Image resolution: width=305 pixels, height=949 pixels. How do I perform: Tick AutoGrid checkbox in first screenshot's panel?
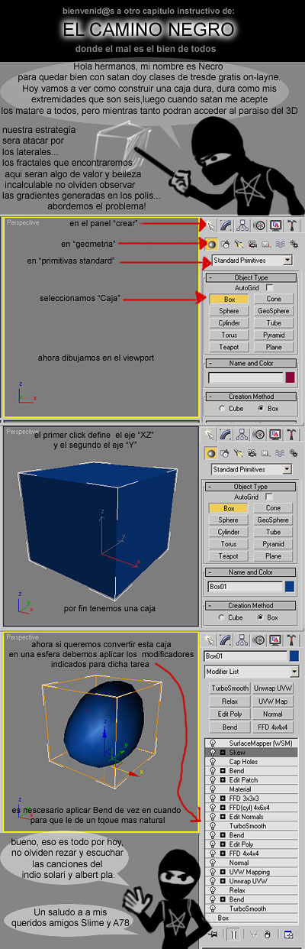tap(269, 287)
